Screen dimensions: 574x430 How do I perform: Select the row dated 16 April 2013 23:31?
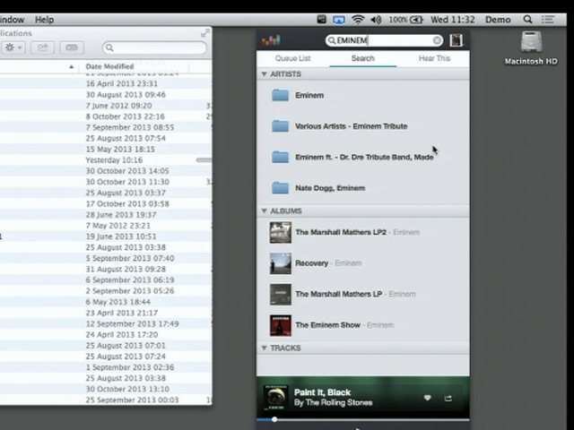click(106, 83)
